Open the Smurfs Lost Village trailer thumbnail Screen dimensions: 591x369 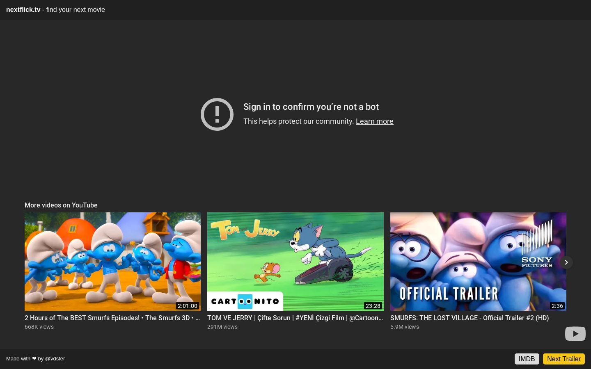pos(478,262)
